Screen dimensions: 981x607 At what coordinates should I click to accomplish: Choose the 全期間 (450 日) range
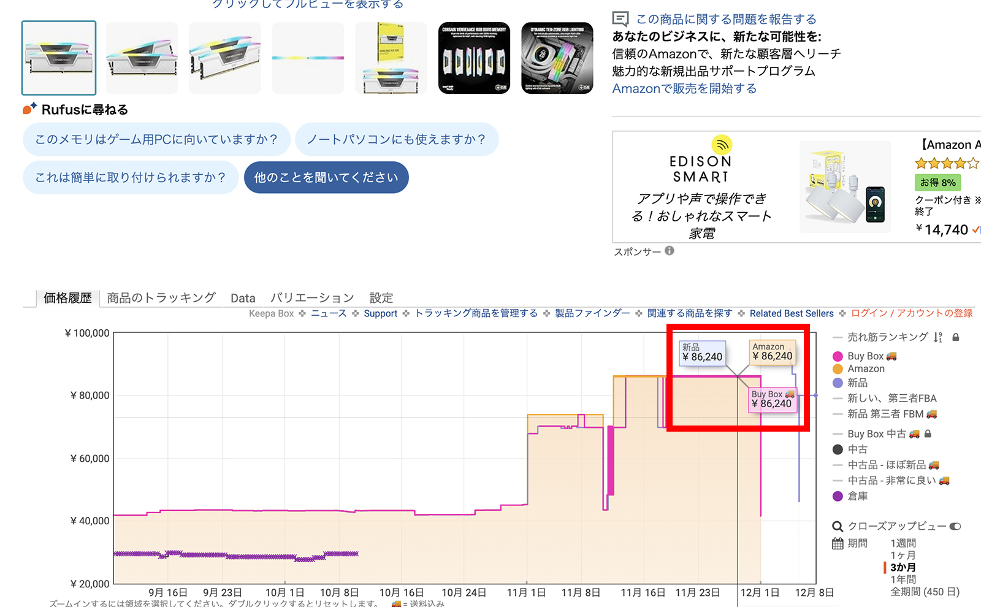tap(925, 592)
